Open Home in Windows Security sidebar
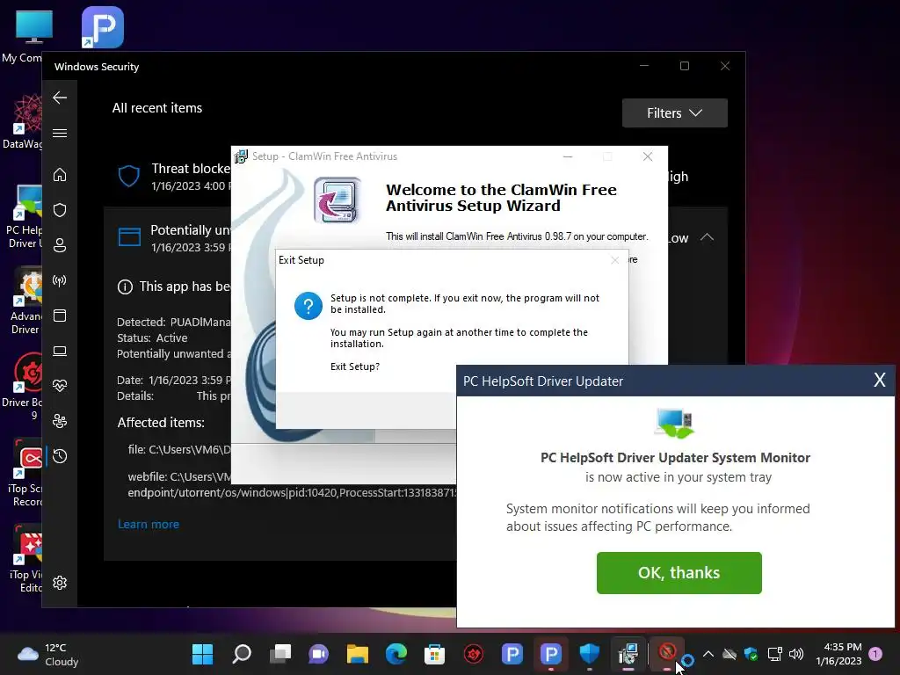 point(60,175)
